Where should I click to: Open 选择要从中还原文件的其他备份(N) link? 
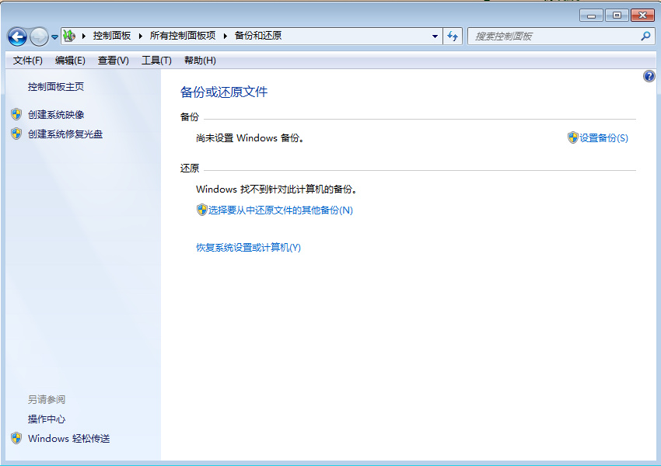tap(280, 210)
